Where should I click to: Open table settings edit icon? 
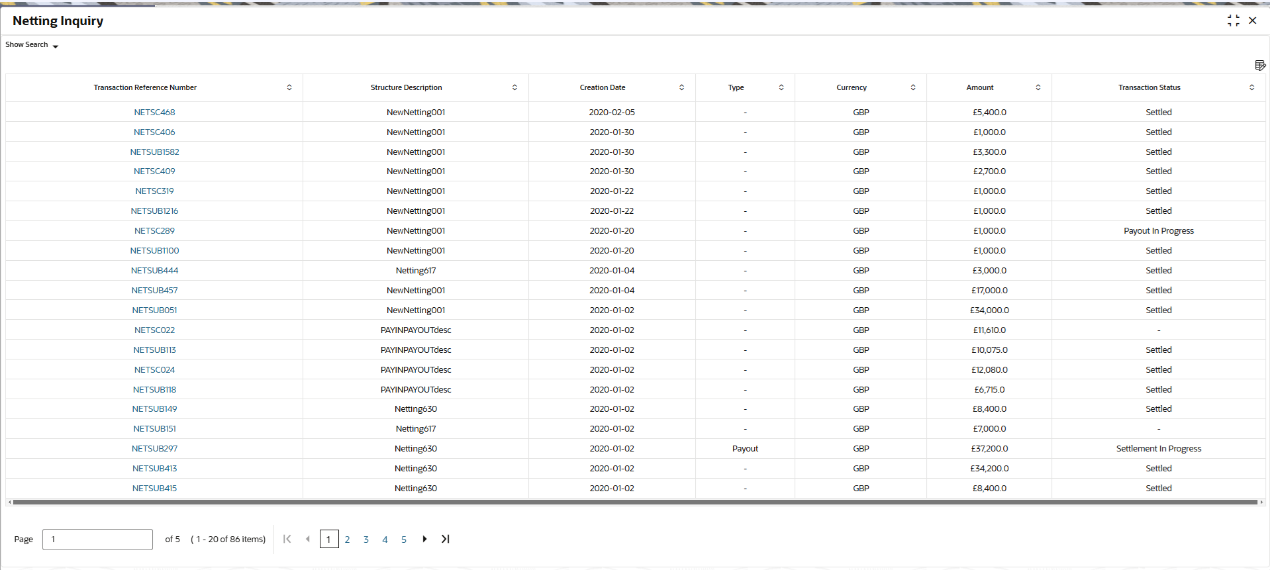(x=1260, y=65)
